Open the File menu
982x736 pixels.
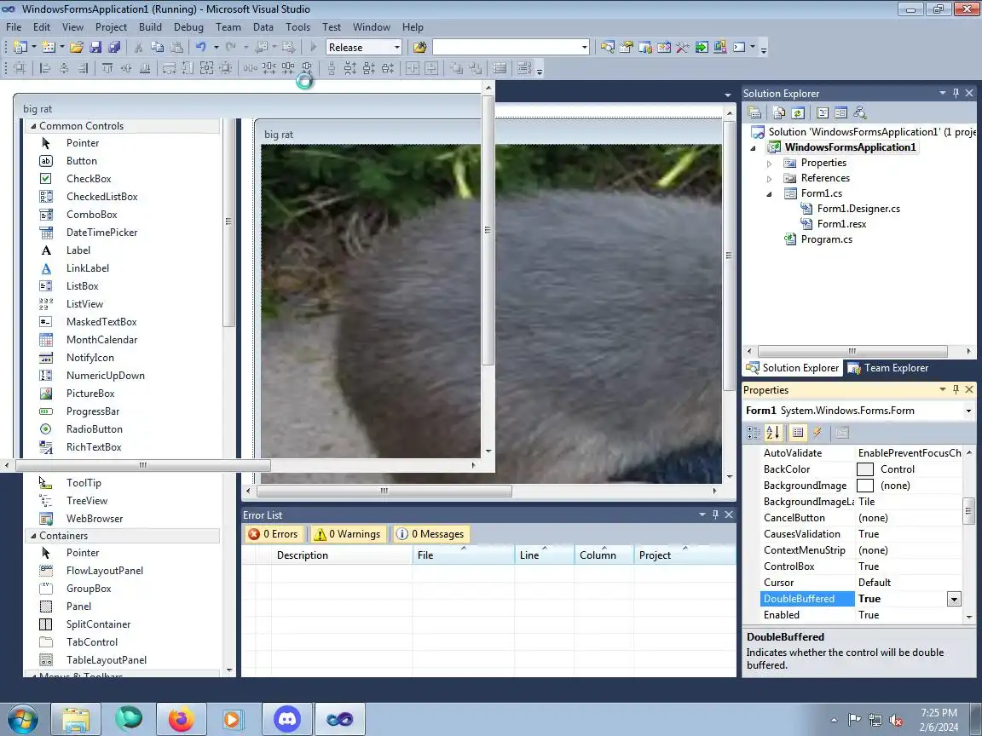coord(14,27)
